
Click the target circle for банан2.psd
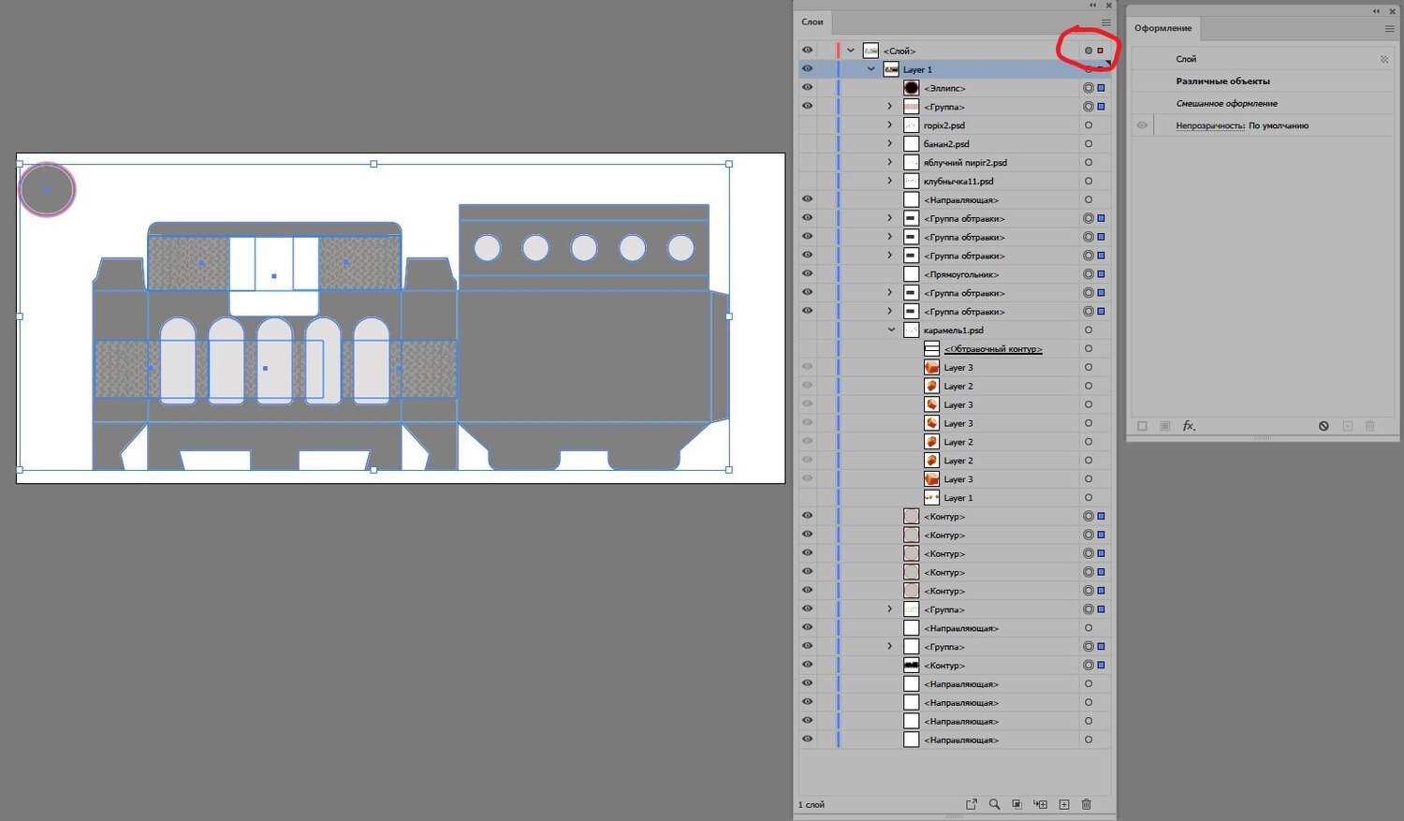tap(1089, 144)
